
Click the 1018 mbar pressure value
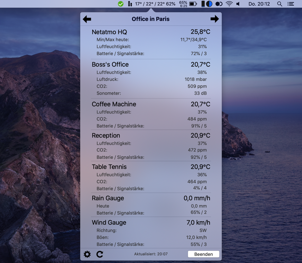(x=196, y=79)
